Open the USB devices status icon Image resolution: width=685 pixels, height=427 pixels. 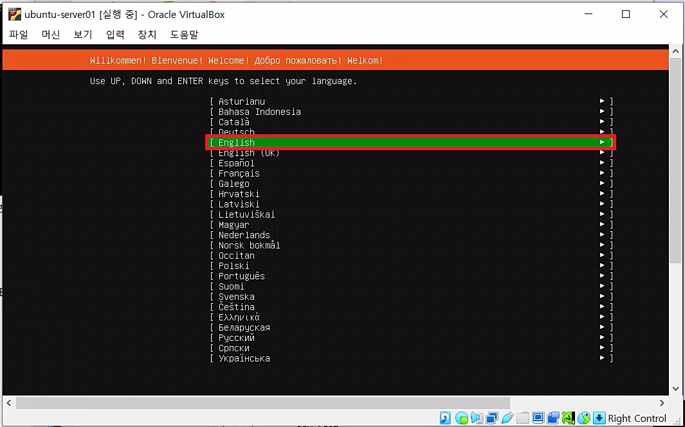pos(507,418)
